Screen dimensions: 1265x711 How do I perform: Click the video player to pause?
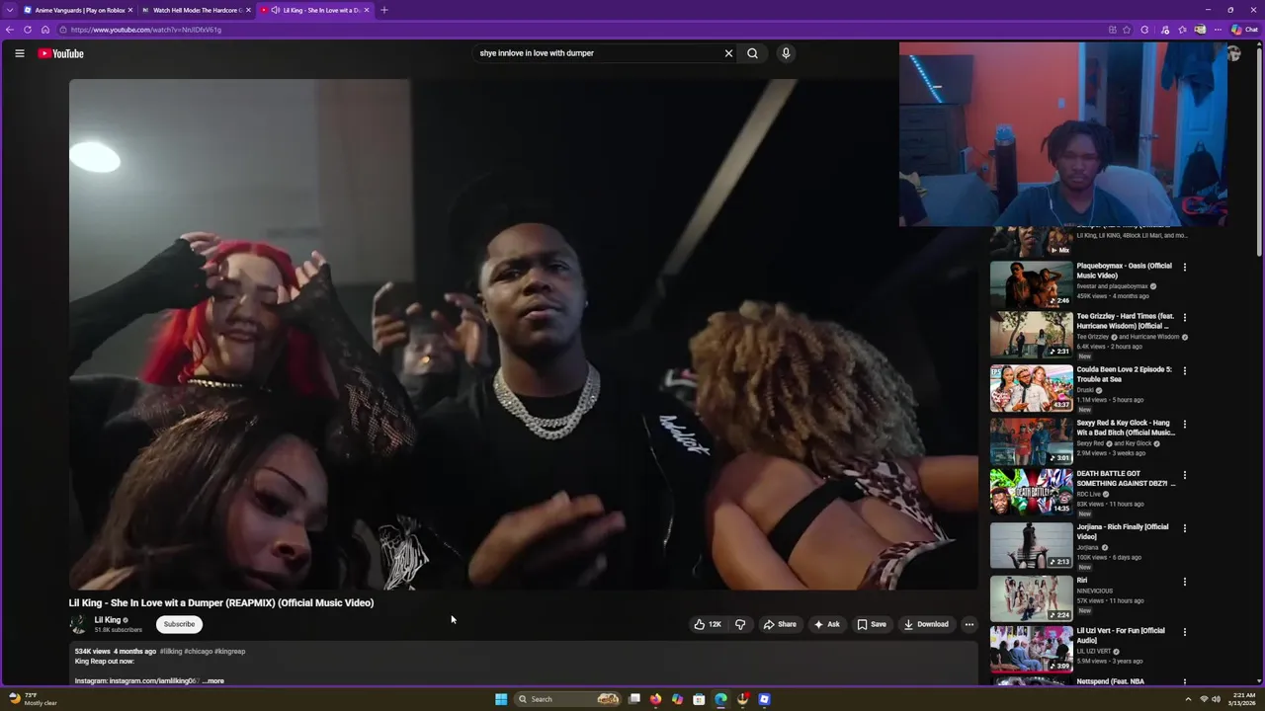(x=523, y=334)
